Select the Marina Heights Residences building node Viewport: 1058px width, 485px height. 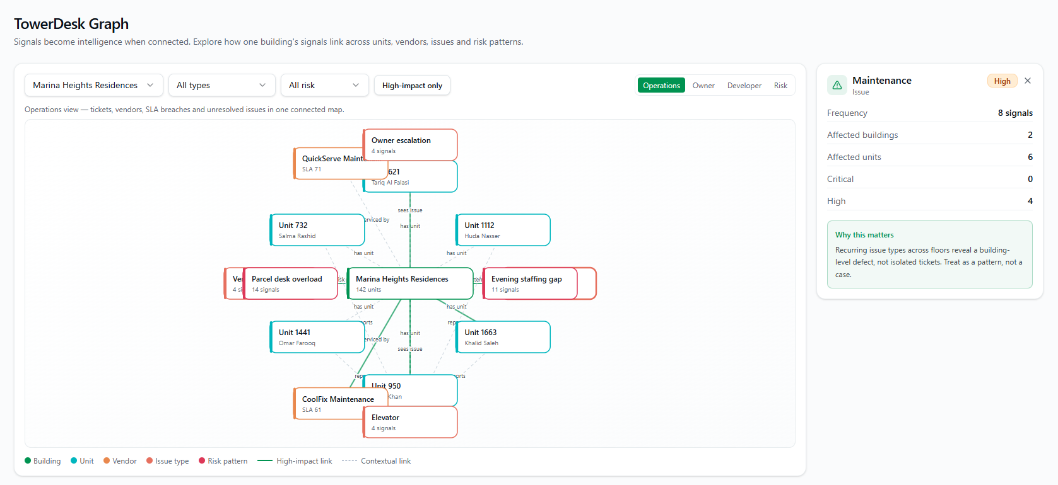click(x=410, y=283)
